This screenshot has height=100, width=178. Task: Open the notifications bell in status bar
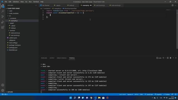pos(175,94)
